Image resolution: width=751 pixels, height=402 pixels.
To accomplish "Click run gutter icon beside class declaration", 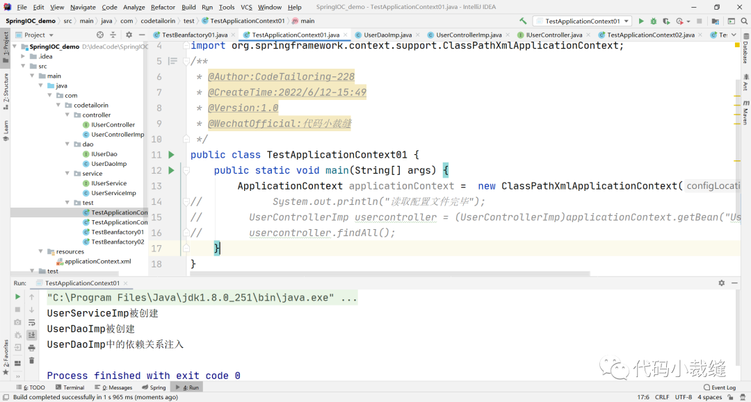I will tap(171, 155).
